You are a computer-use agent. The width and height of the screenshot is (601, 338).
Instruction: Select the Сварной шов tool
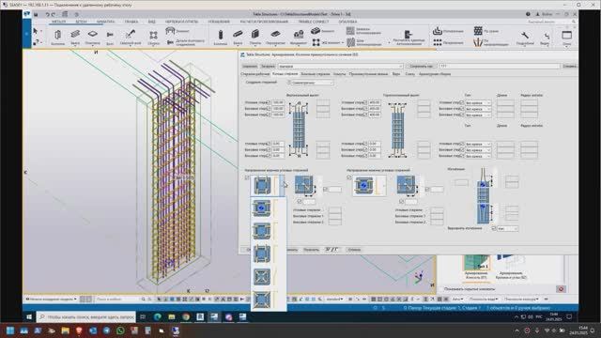pyautogui.click(x=131, y=38)
